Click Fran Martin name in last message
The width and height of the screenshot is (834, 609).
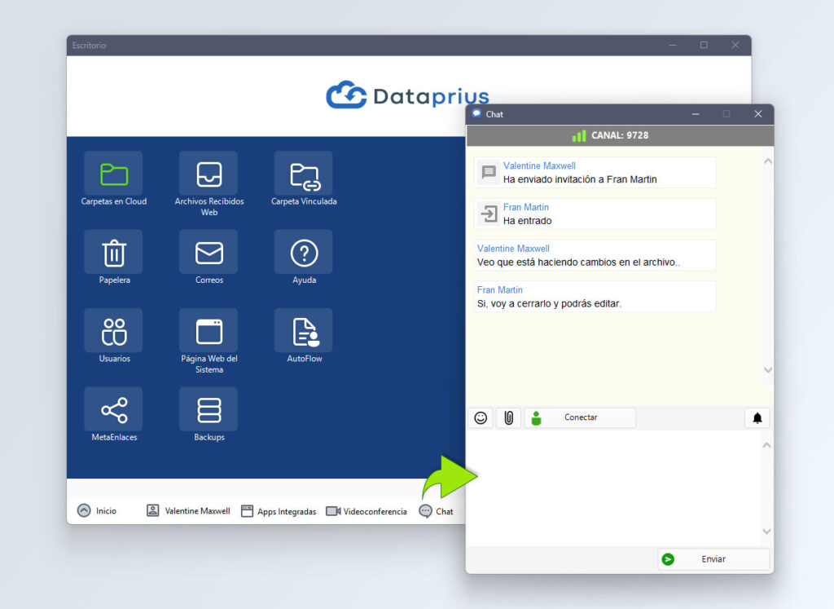499,289
